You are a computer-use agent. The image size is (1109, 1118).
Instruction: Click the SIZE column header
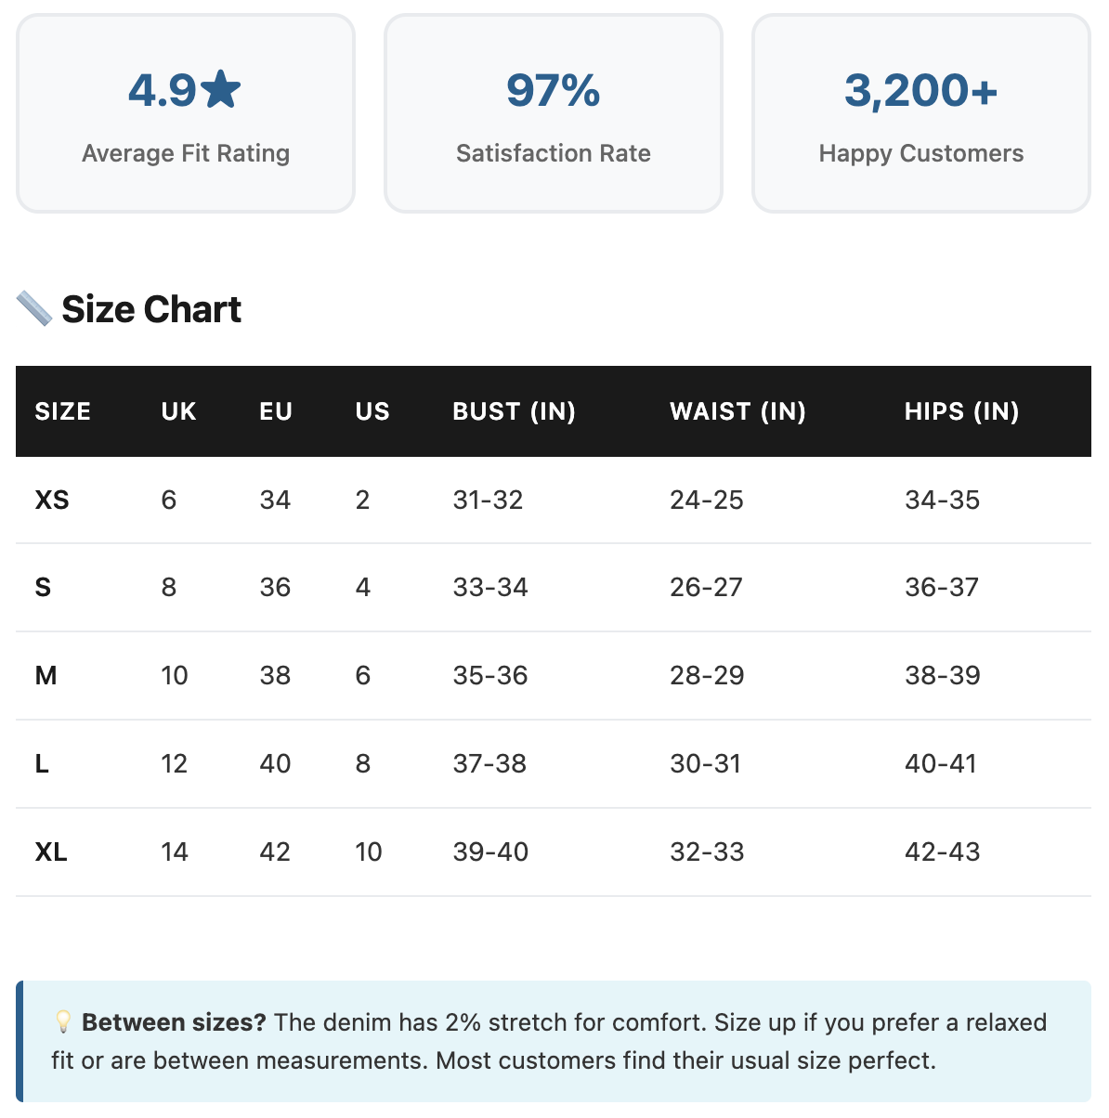[x=63, y=411]
